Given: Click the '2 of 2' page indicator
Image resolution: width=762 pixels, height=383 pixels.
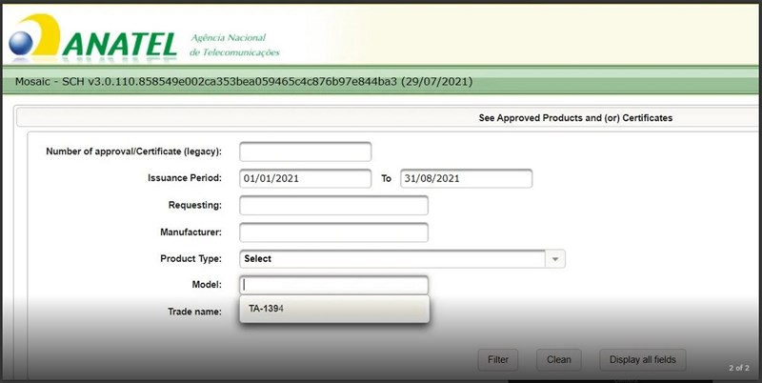Looking at the screenshot, I should click(x=739, y=368).
